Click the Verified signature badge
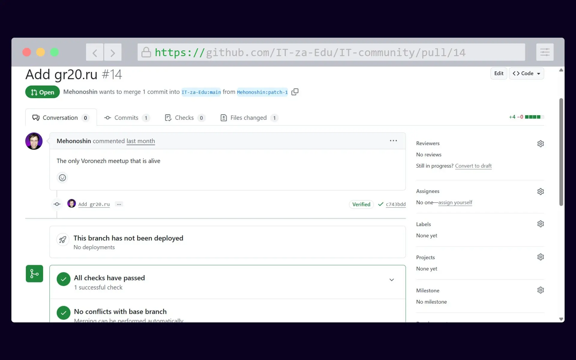This screenshot has width=576, height=360. click(x=361, y=204)
